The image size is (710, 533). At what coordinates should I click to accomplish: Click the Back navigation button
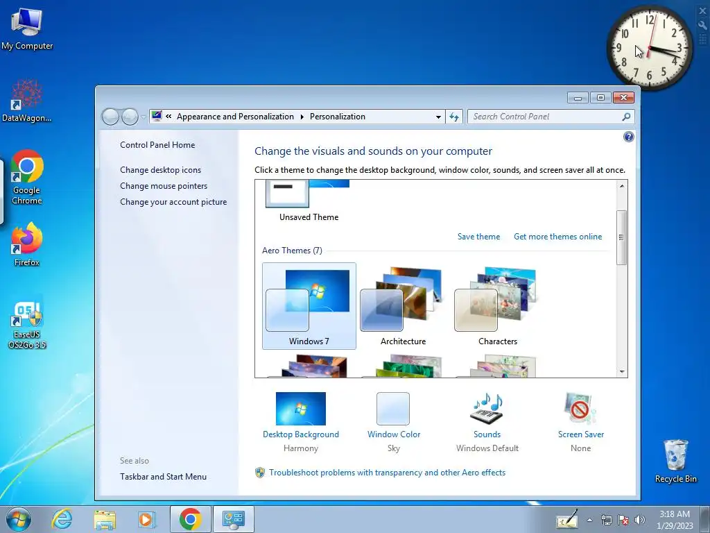110,117
